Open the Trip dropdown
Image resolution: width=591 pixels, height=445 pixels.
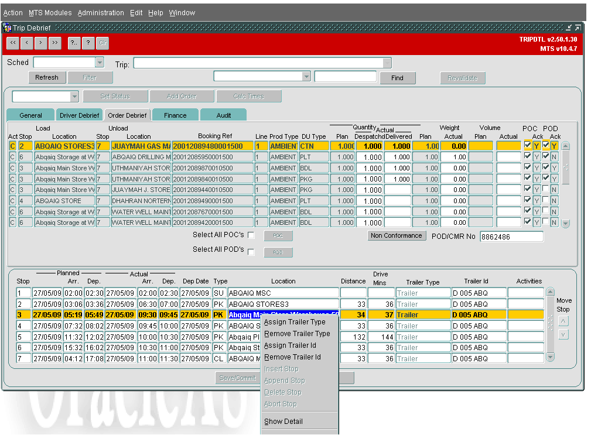pos(387,63)
